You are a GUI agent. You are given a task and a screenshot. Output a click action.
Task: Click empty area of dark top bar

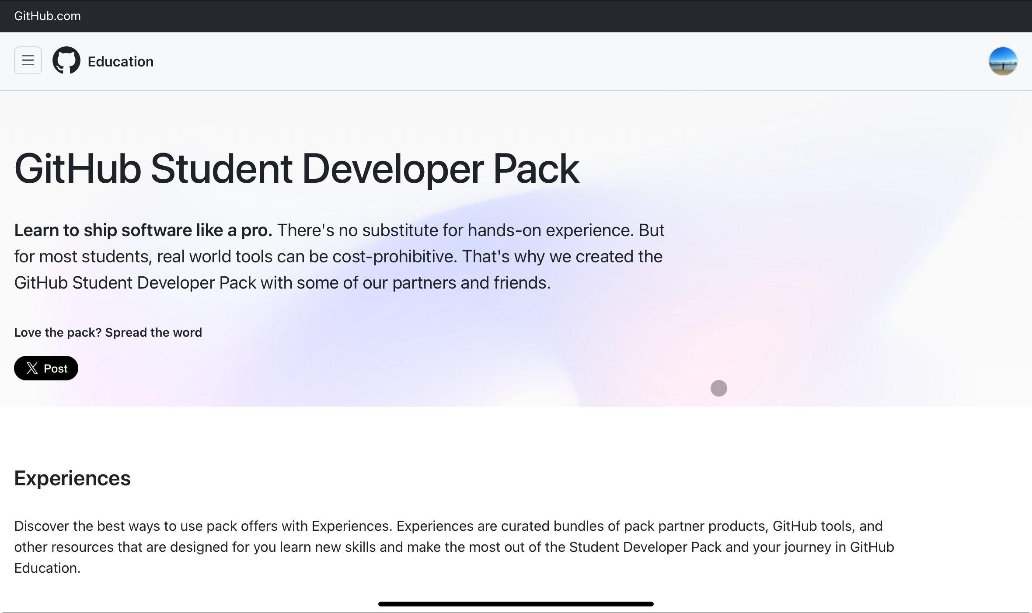[525, 16]
